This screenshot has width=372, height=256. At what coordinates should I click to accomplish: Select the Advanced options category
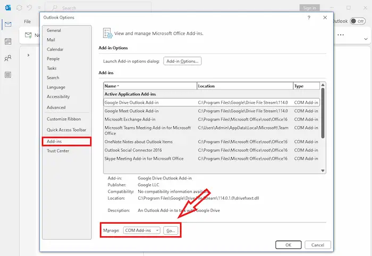point(56,108)
